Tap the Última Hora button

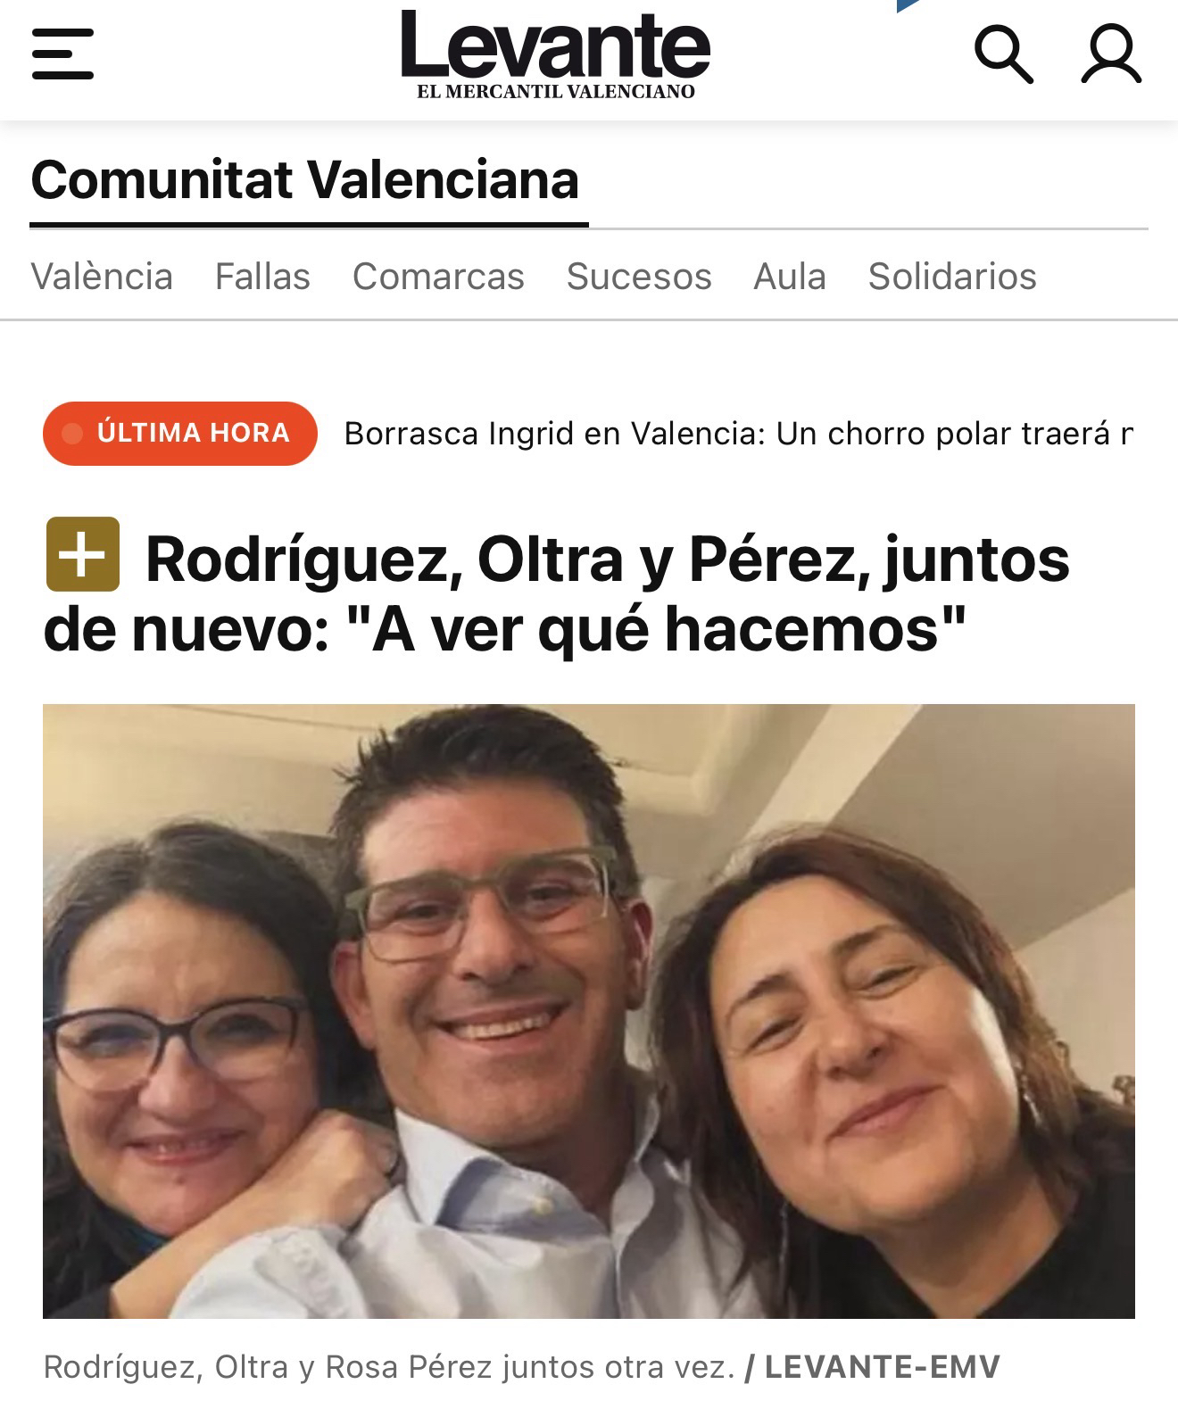(x=180, y=434)
